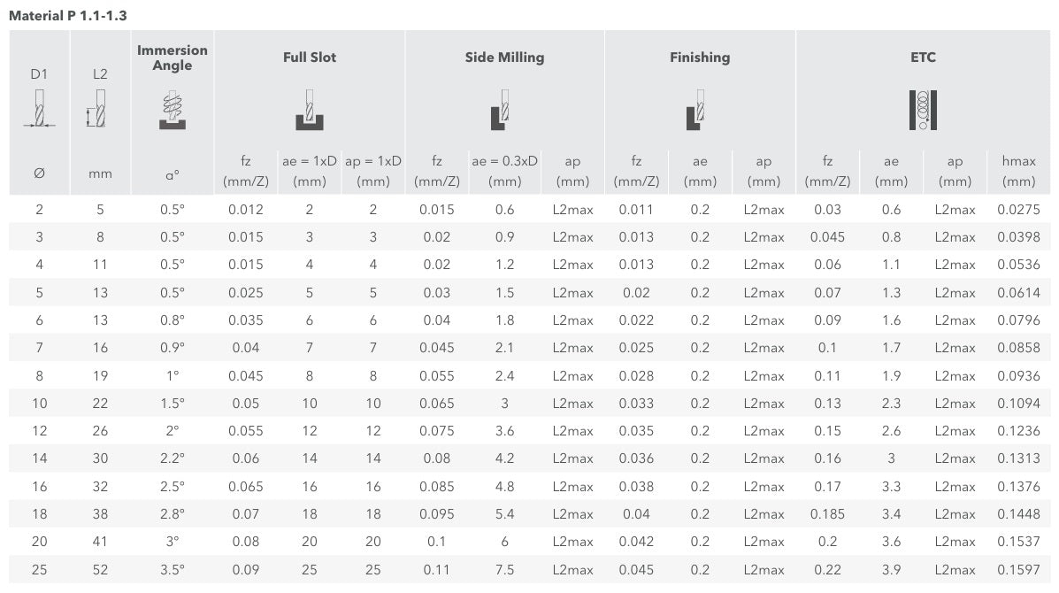
Task: Click the Immersion Angle helix icon
Action: pos(173,111)
